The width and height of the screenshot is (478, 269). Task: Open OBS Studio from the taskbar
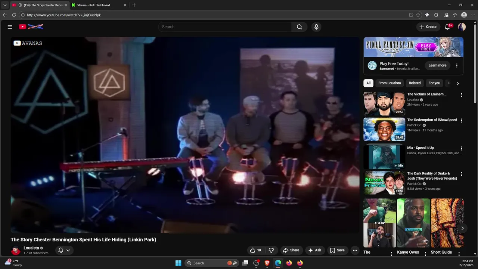pyautogui.click(x=256, y=263)
